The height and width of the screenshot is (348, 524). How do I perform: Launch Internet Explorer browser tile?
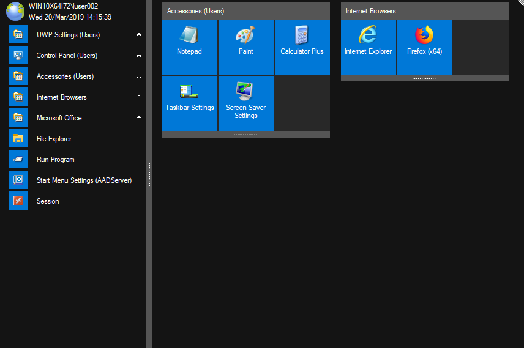pyautogui.click(x=368, y=48)
